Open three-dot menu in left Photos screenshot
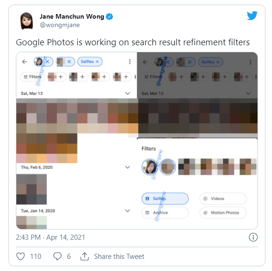The width and height of the screenshot is (272, 271). (130, 62)
